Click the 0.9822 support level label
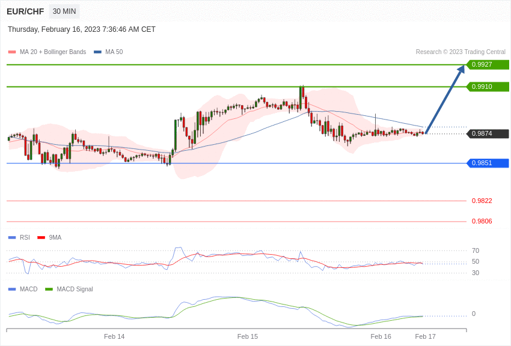 point(482,201)
